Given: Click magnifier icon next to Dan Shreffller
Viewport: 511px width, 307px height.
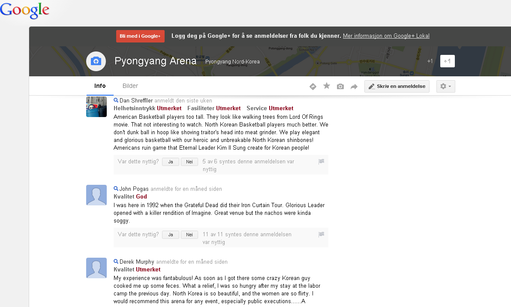Looking at the screenshot, I should point(116,100).
